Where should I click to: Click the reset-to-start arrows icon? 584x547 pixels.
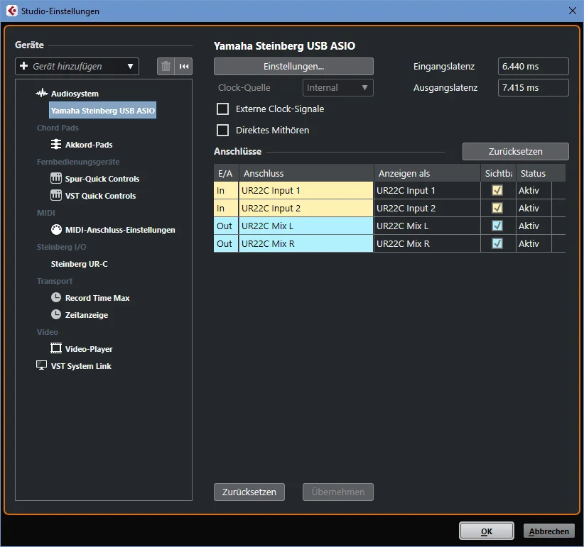pos(183,66)
